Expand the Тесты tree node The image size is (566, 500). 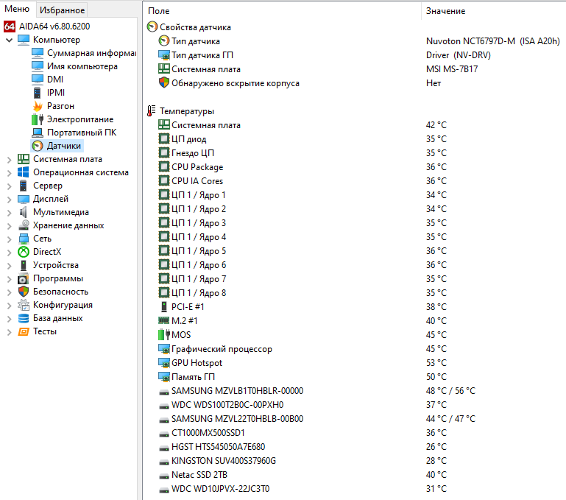tap(9, 331)
